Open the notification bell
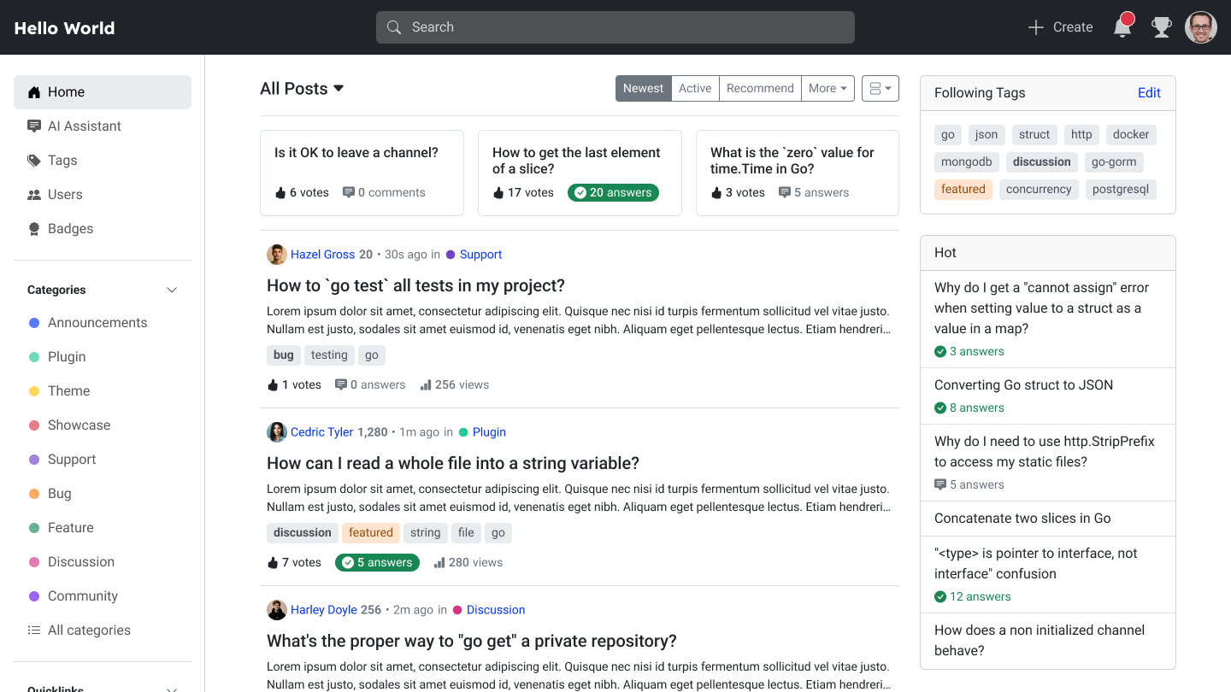Screen dimensions: 1231x692 click(x=1122, y=26)
